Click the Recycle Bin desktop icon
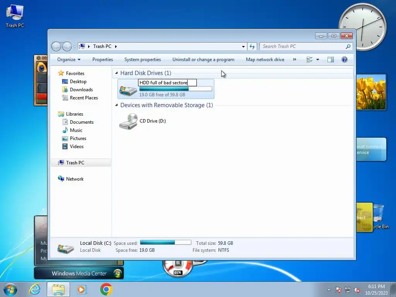The height and width of the screenshot is (297, 396). (381, 217)
